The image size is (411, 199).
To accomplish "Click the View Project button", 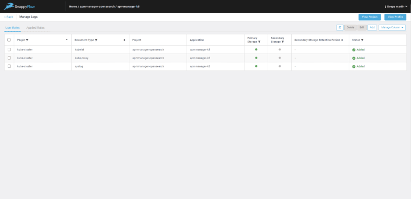I will (x=369, y=17).
